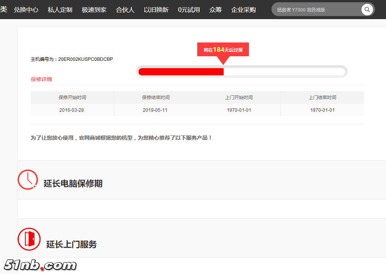
Task: Click the 极速到家 option
Action: tap(94, 10)
